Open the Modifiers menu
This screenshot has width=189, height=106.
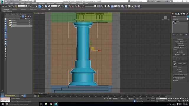(34, 3)
